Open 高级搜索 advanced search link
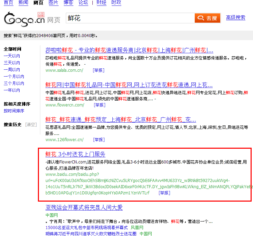The width and height of the screenshot is (253, 238). coord(235,18)
